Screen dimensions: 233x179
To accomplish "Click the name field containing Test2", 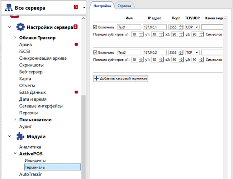I will (129, 52).
